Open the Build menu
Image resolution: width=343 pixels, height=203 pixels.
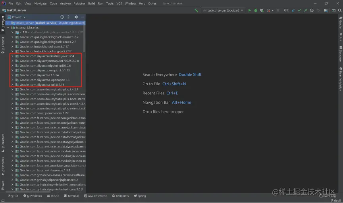[91, 4]
